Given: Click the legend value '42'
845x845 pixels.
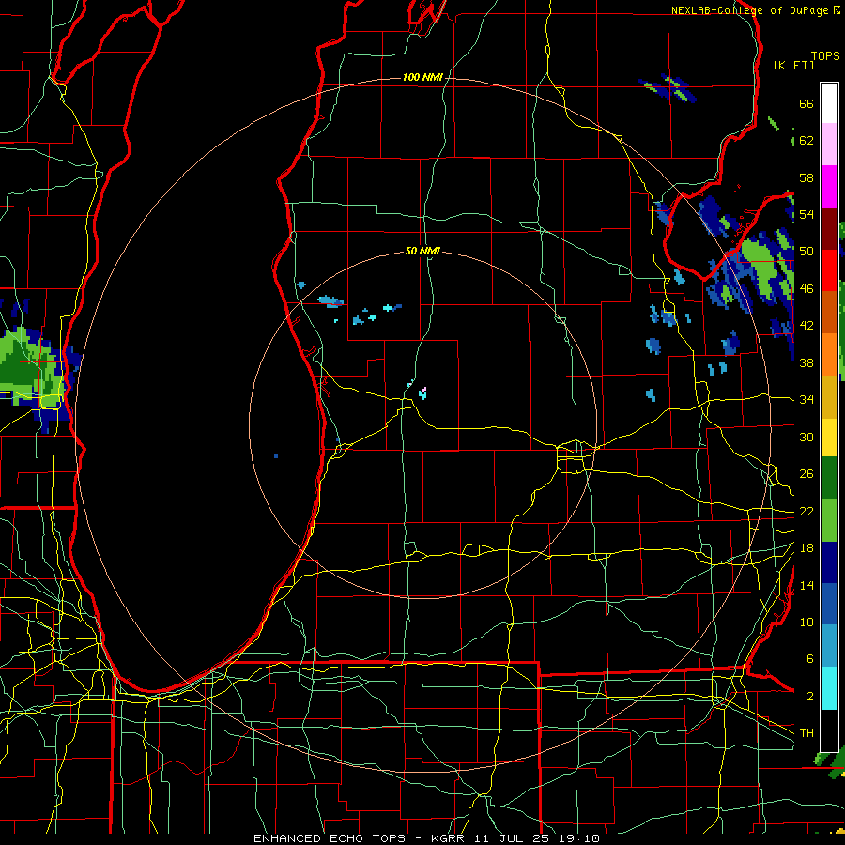Looking at the screenshot, I should [x=807, y=326].
